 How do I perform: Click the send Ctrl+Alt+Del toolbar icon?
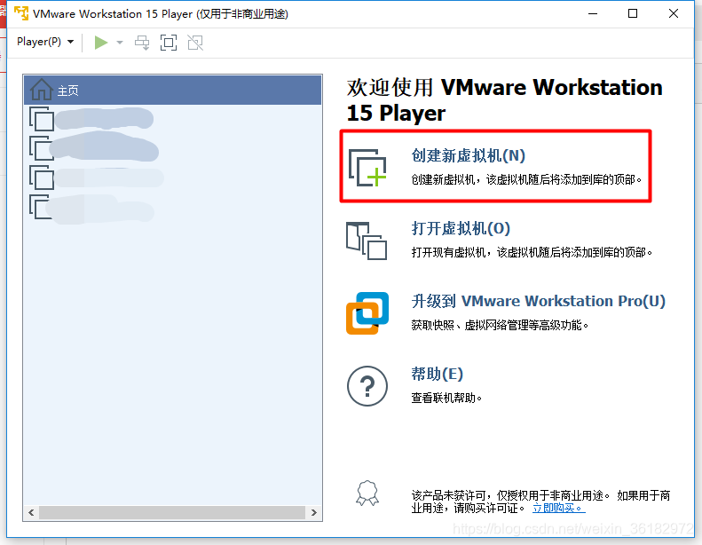[142, 43]
